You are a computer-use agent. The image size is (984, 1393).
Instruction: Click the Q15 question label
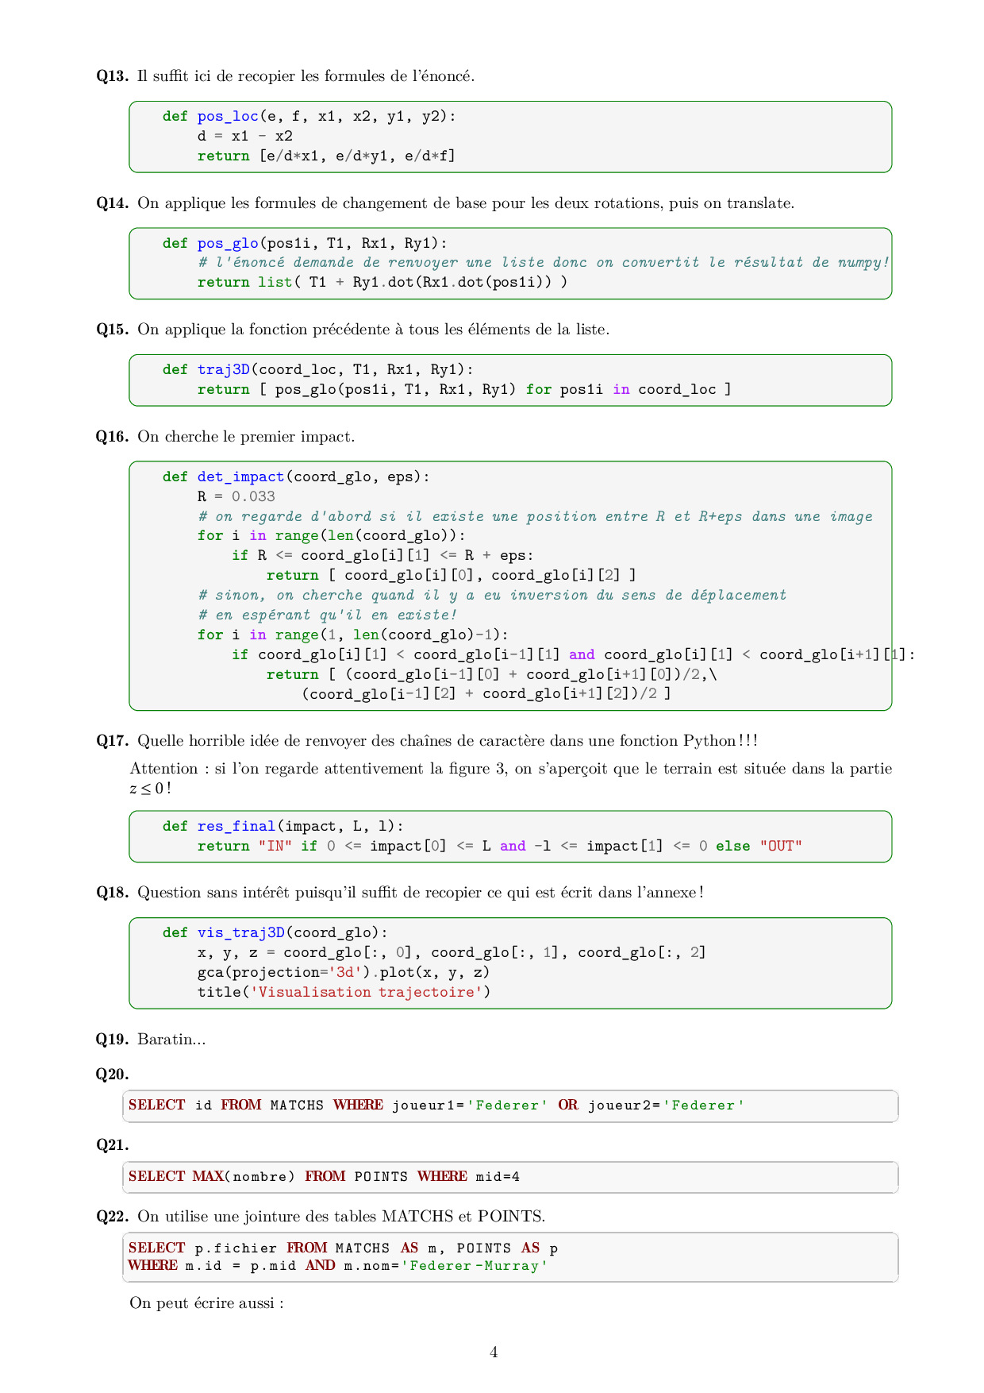coord(112,330)
